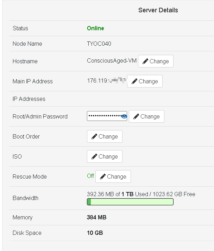Select the ConsciousAged-VM hostname text
The height and width of the screenshot is (251, 214).
point(112,60)
